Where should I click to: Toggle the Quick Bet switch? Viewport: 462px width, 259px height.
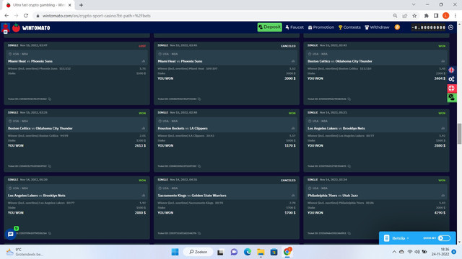[x=444, y=238]
